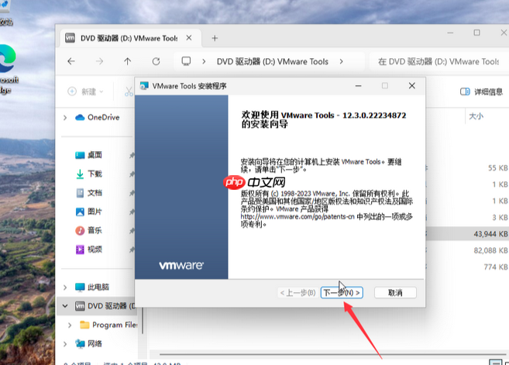
Task: Go forward in File Explorer
Action: point(99,61)
